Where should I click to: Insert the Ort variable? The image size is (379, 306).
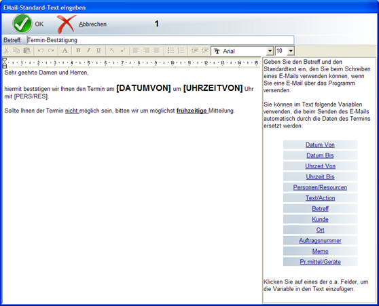(x=320, y=230)
